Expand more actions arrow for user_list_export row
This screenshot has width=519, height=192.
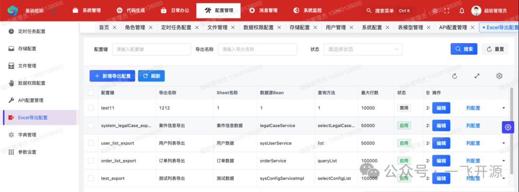pyautogui.click(x=504, y=143)
